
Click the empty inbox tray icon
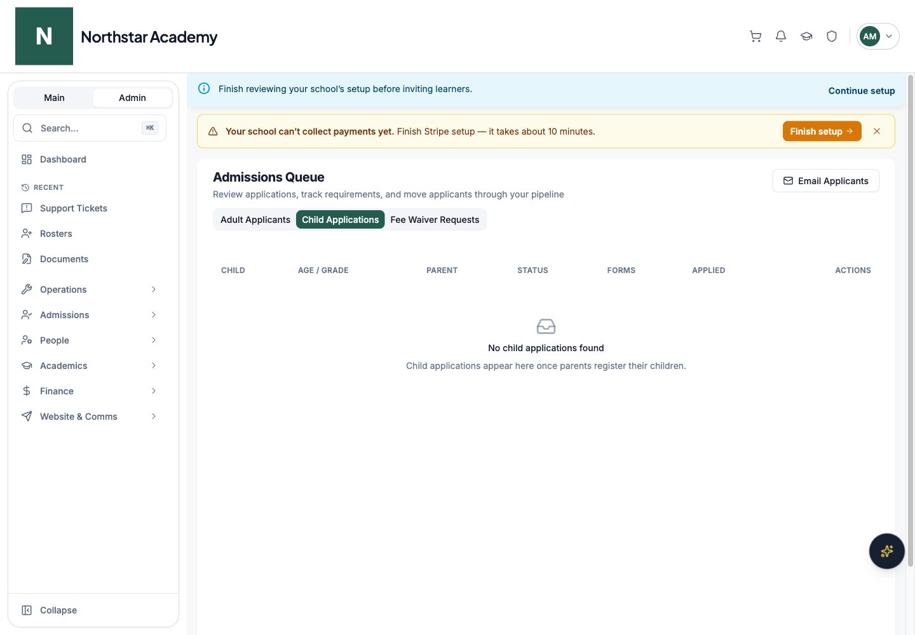click(546, 326)
